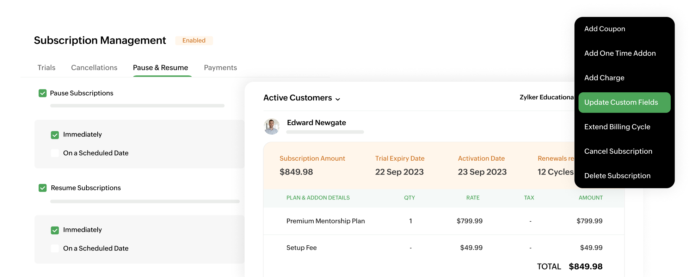The width and height of the screenshot is (695, 277).
Task: Select Delete Subscription
Action: point(617,176)
